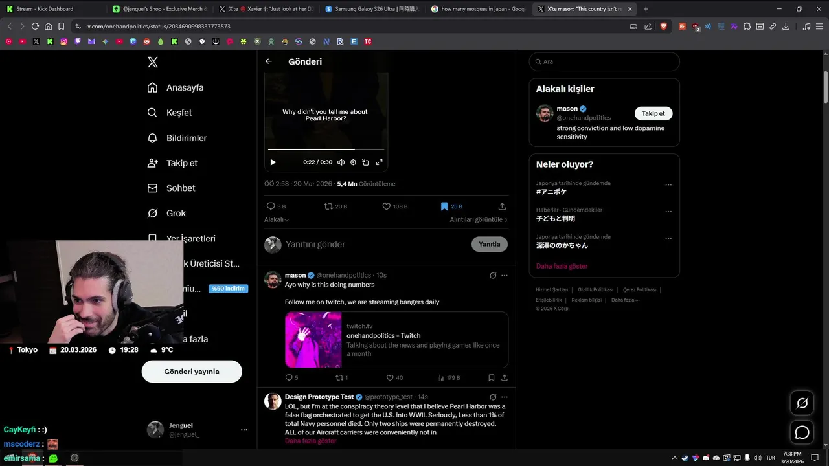Share the main post
Viewport: 829px width, 466px height.
(502, 206)
